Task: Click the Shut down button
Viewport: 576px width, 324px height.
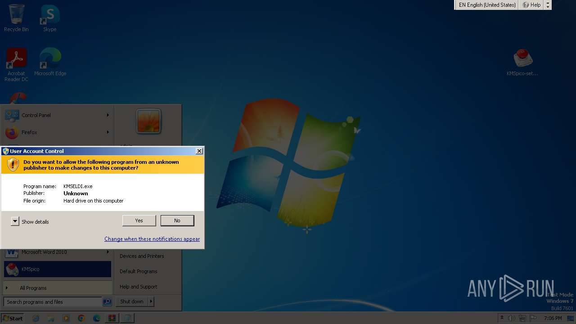Action: pos(132,301)
